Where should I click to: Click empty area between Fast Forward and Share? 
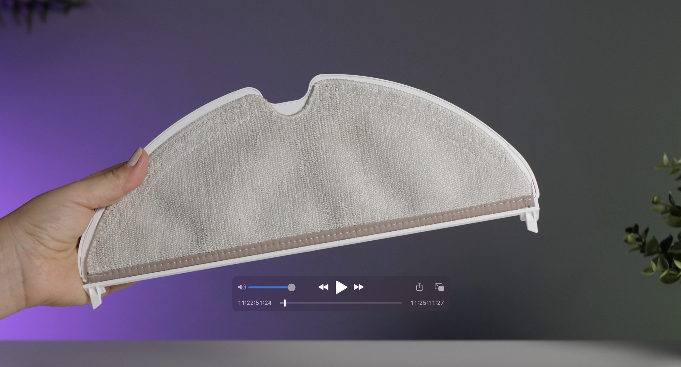click(x=388, y=287)
